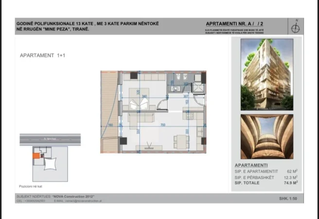Click the 'GODINË POLIFUNKSIONALE 13 KATE' title line
This screenshot has width=319, height=219.
[x=88, y=24]
